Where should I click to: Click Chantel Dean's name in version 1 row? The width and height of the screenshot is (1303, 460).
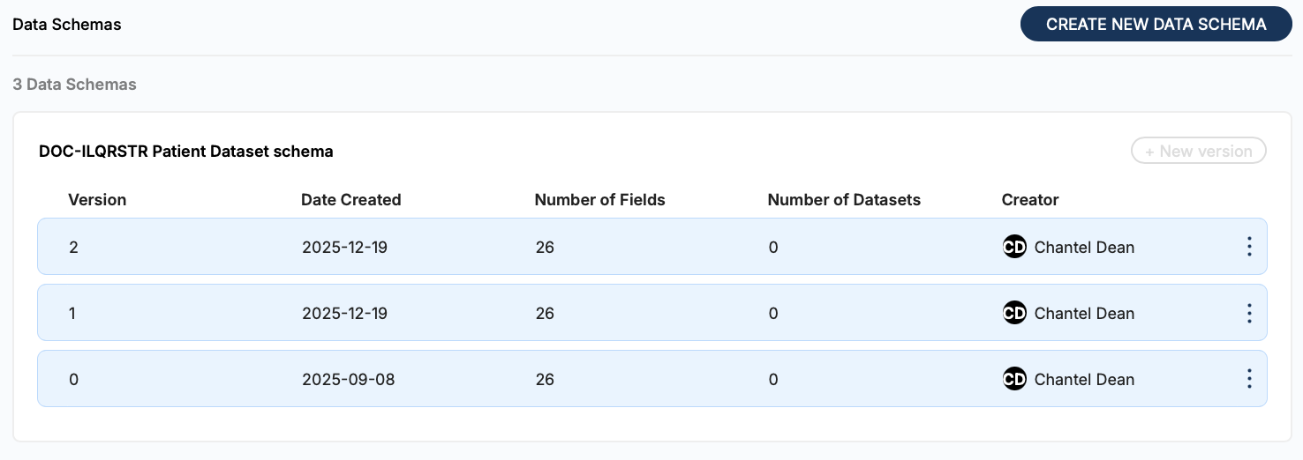1084,314
